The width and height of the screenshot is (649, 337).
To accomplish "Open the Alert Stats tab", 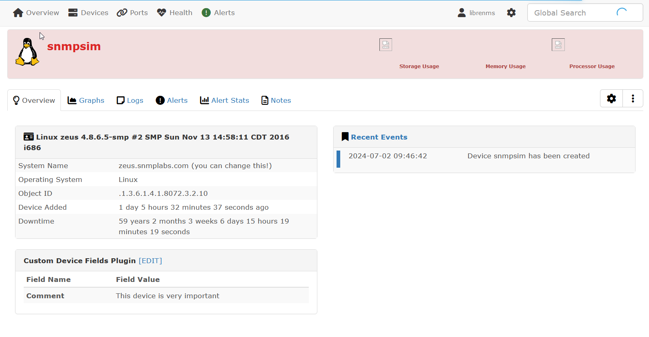I will click(x=225, y=100).
